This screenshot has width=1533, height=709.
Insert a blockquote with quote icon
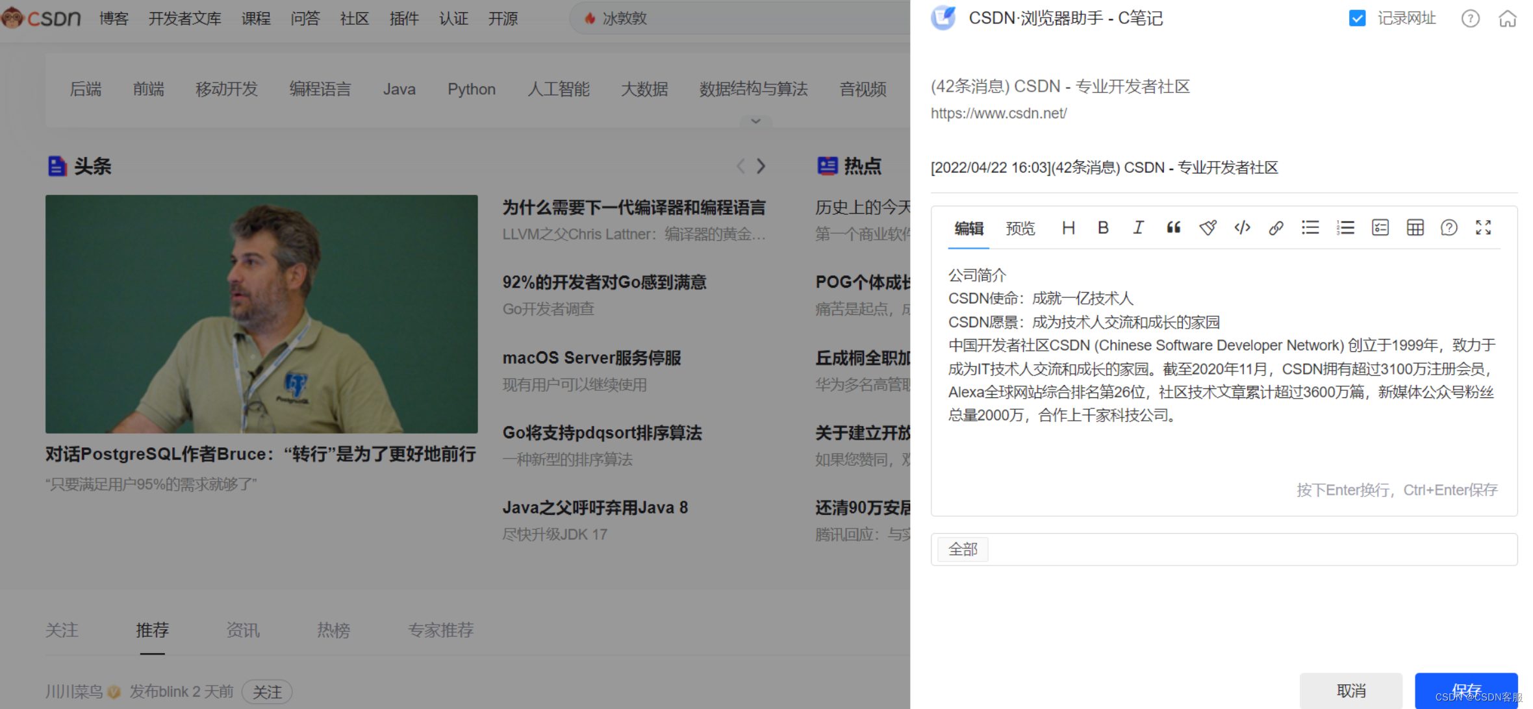click(x=1173, y=228)
